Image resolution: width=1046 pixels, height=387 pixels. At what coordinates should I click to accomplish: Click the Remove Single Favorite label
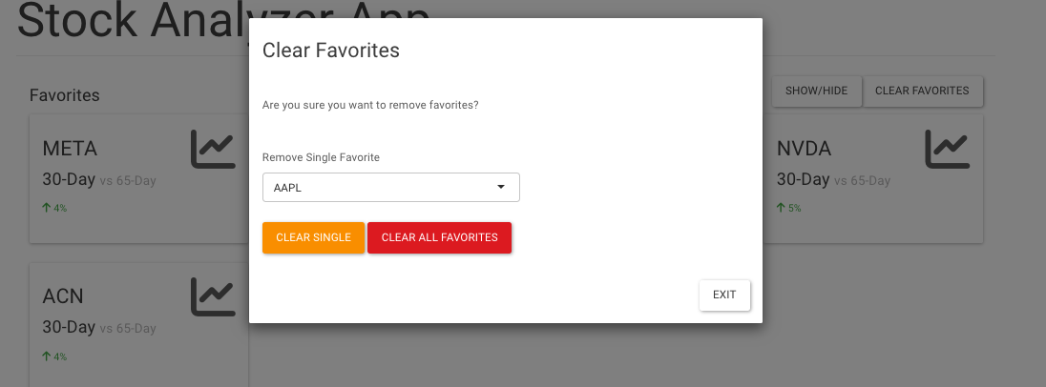(321, 158)
